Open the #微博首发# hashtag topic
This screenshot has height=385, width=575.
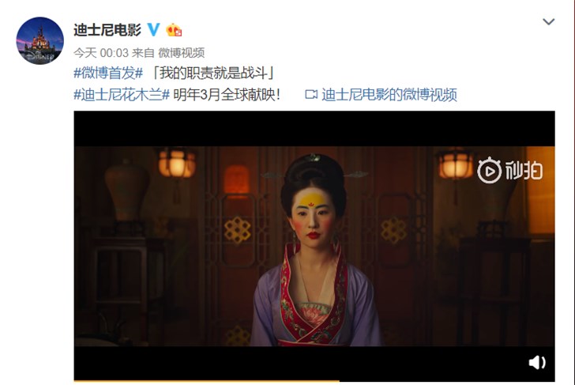point(108,73)
